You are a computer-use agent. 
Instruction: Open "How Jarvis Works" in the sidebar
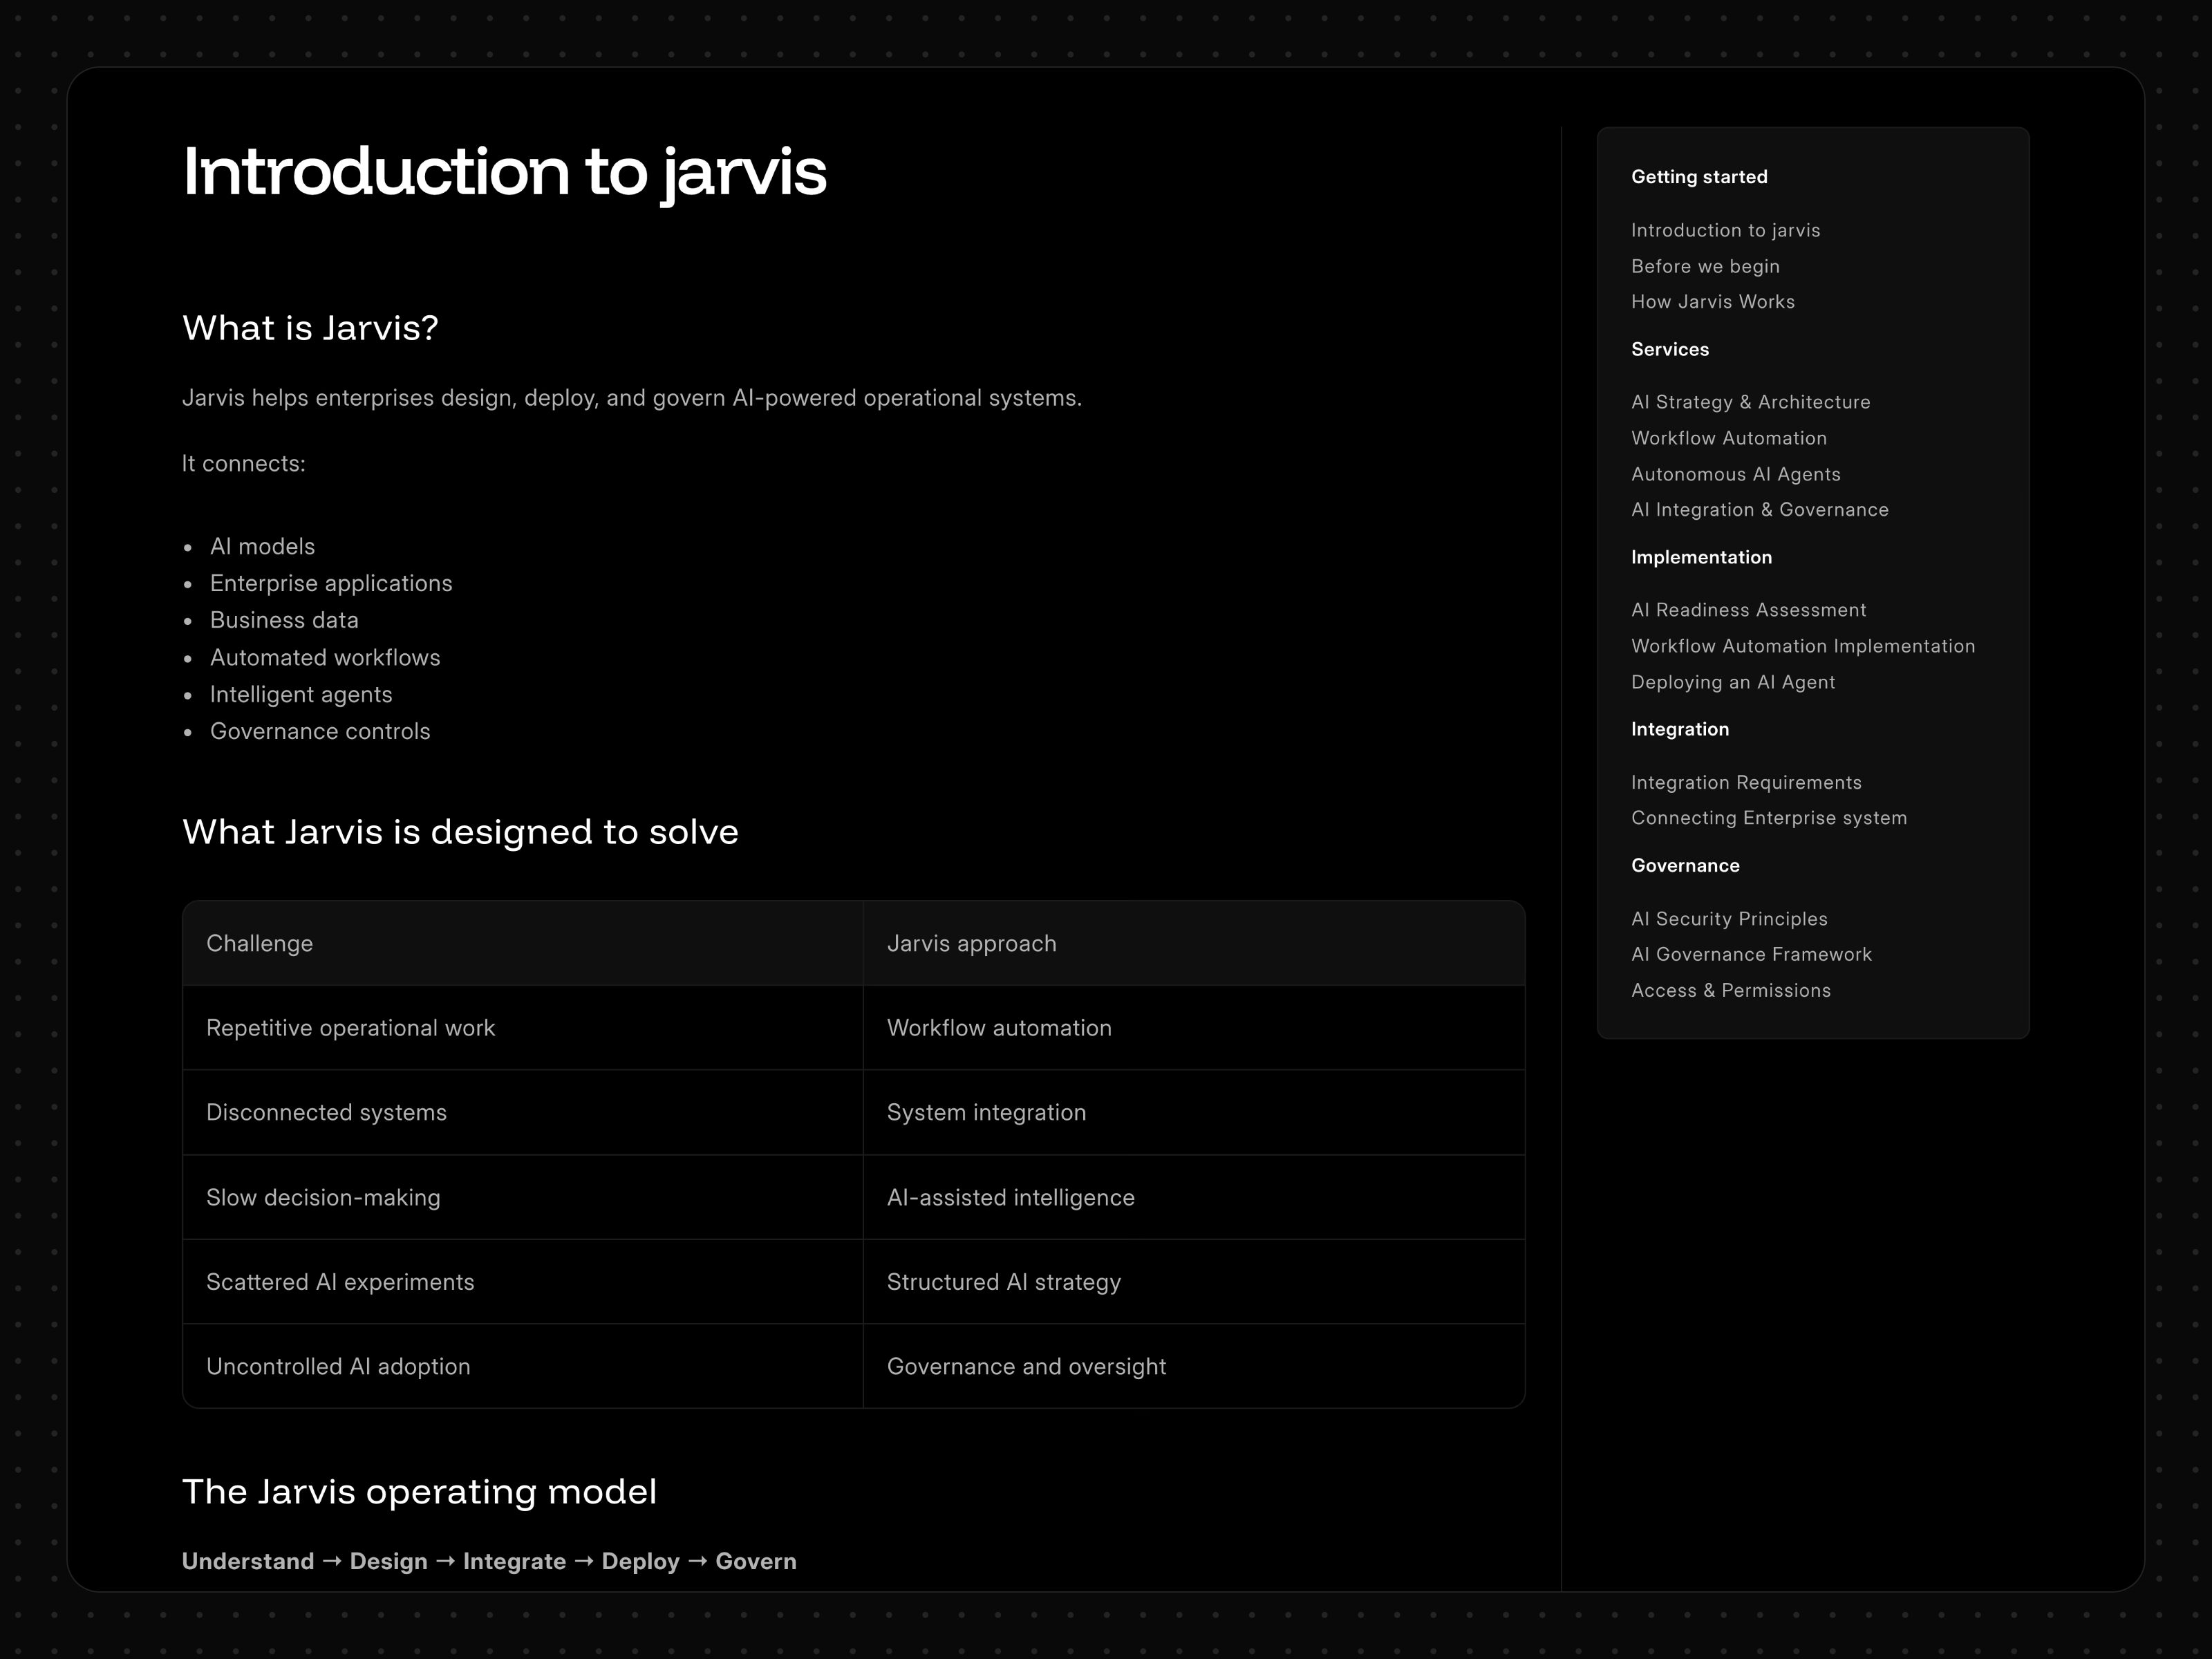pos(1712,302)
